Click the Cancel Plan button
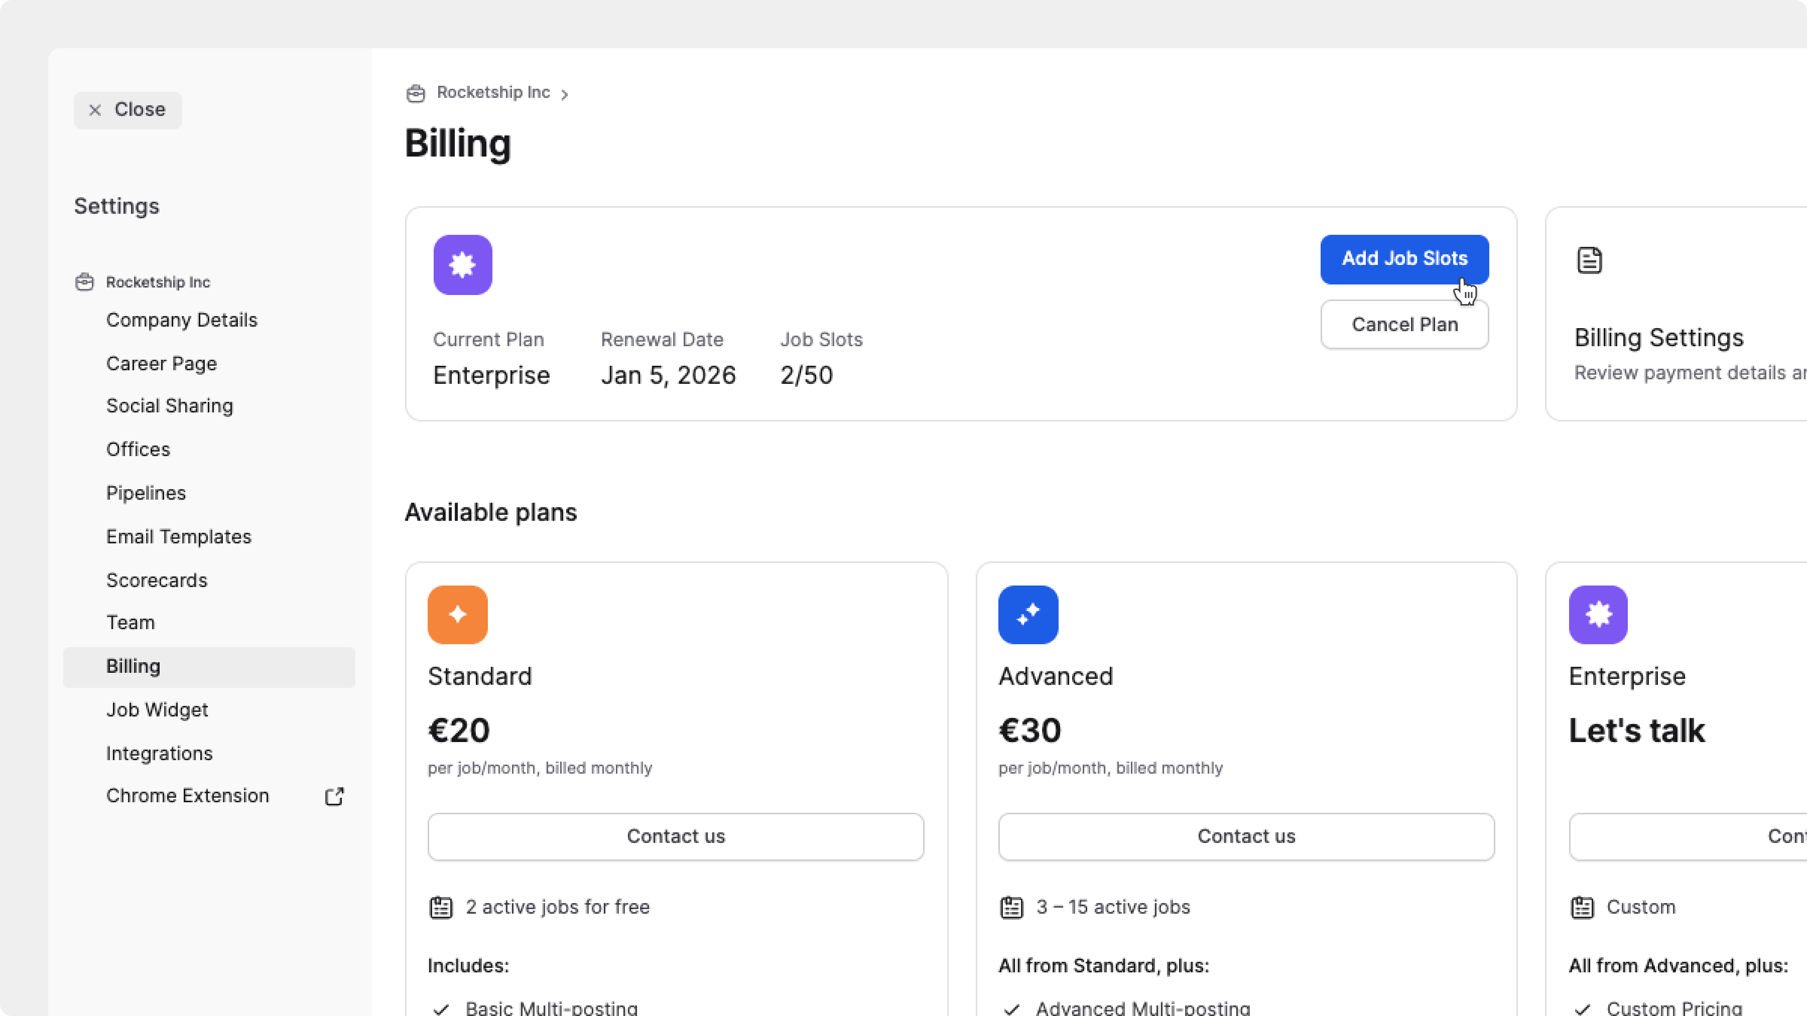Image resolution: width=1807 pixels, height=1016 pixels. point(1404,325)
